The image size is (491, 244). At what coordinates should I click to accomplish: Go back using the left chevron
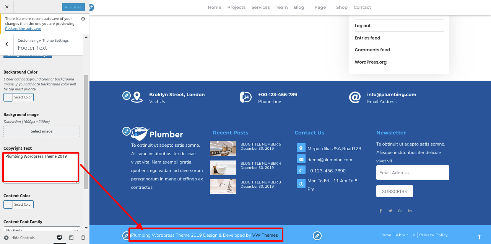click(x=7, y=44)
